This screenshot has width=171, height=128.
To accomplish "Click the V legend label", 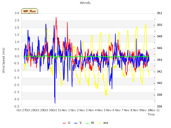I will pos(80,123).
